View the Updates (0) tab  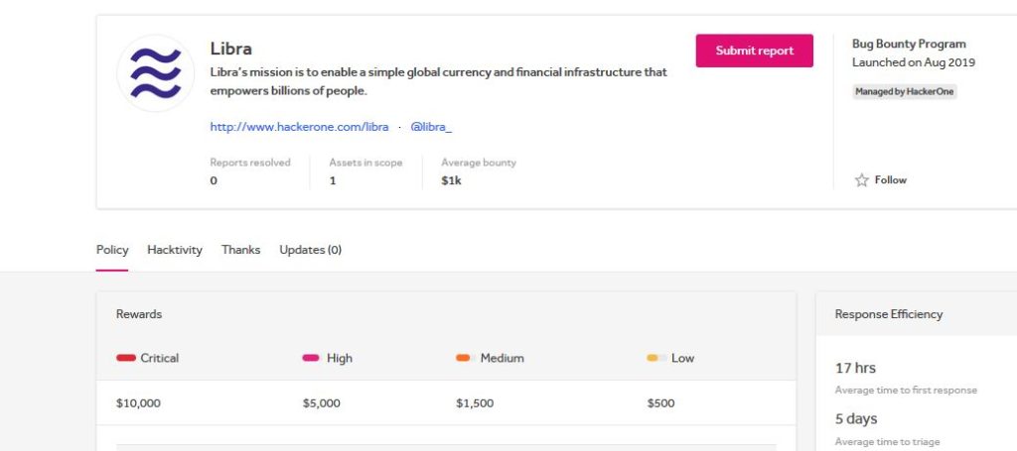[x=310, y=250]
